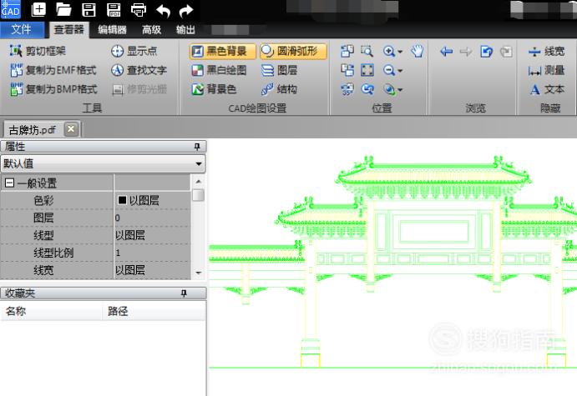Screen dimensions: 577x396
Task: Click the top-left icon in the 位置 group
Action: coord(347,51)
